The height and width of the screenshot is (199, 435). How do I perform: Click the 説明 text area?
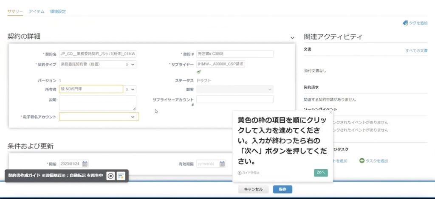(98, 103)
